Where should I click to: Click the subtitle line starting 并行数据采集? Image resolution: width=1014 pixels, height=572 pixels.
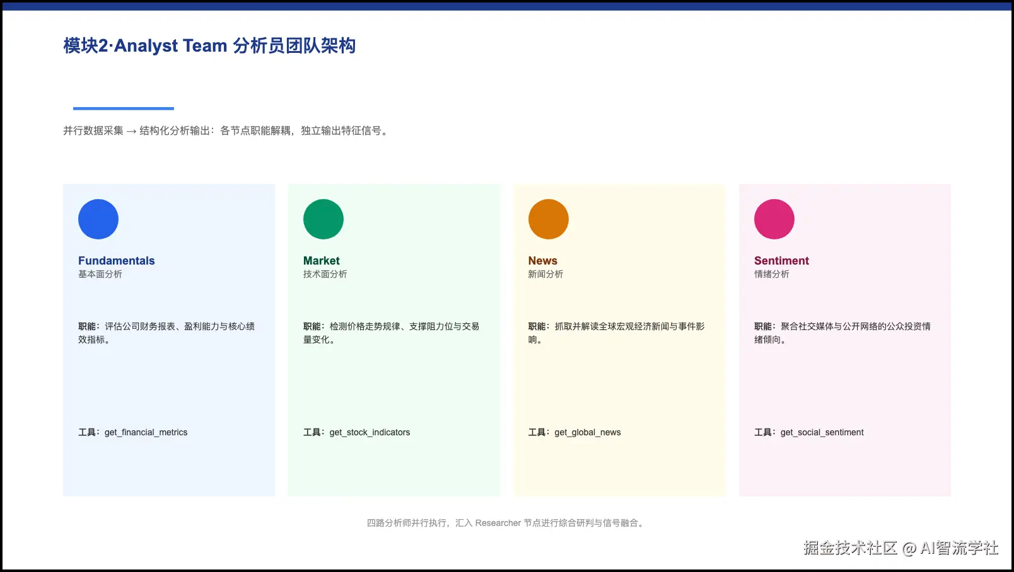tap(226, 130)
